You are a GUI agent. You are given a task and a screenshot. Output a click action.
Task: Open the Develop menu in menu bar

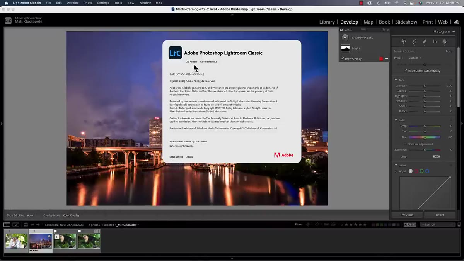tap(72, 3)
